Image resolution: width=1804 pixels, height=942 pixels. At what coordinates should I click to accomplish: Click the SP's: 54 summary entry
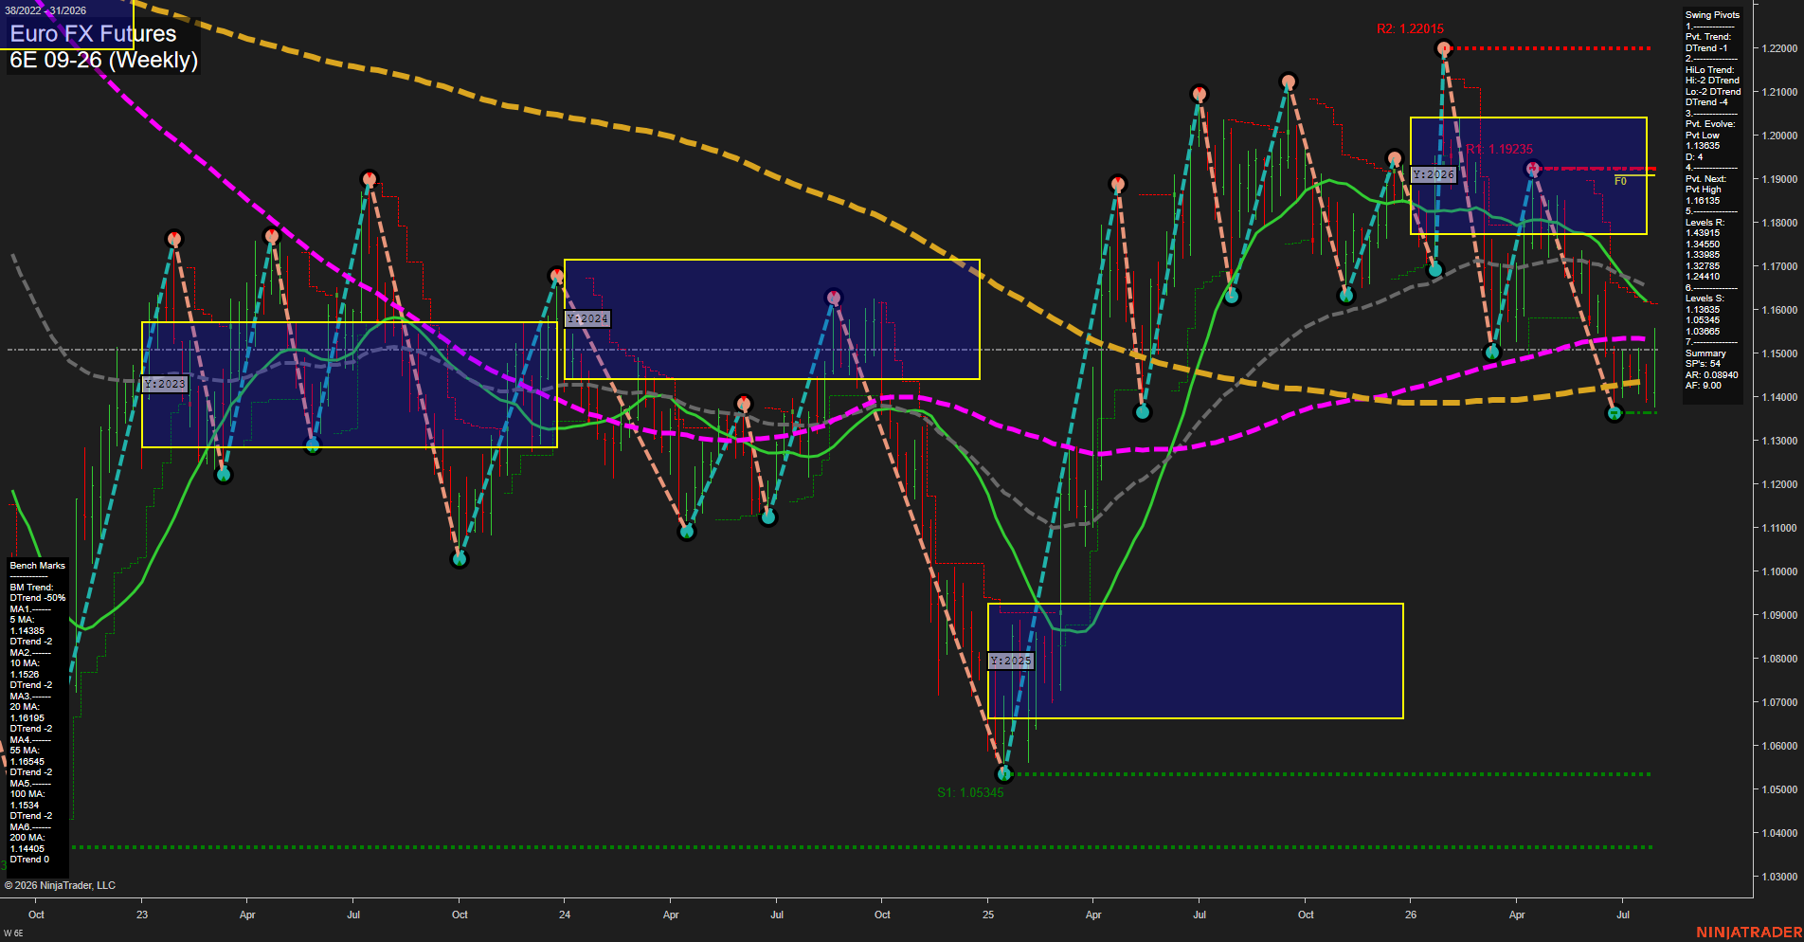click(x=1703, y=364)
